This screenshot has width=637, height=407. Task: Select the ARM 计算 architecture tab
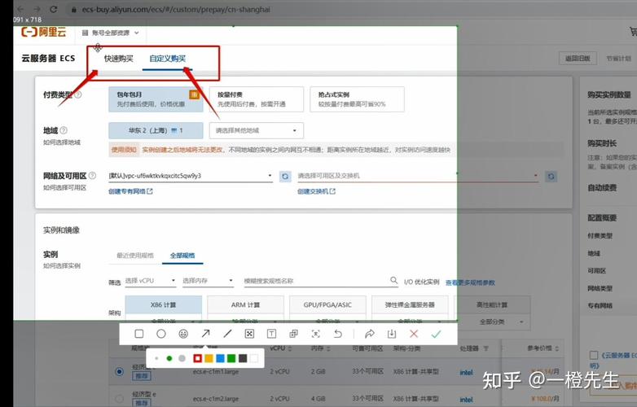[245, 304]
